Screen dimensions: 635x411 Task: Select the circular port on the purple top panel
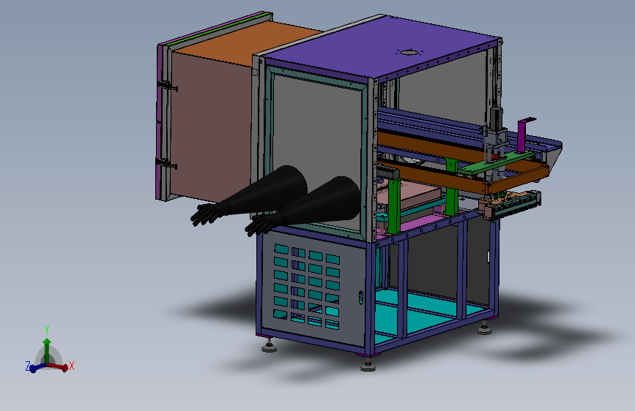point(410,52)
